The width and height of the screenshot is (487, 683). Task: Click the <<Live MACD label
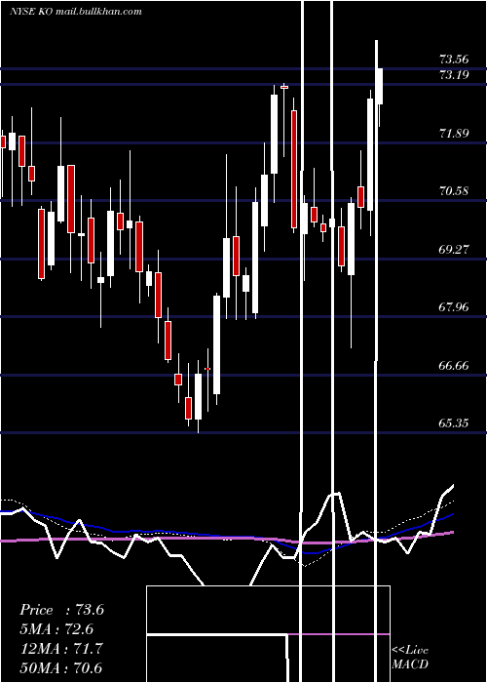click(x=410, y=657)
